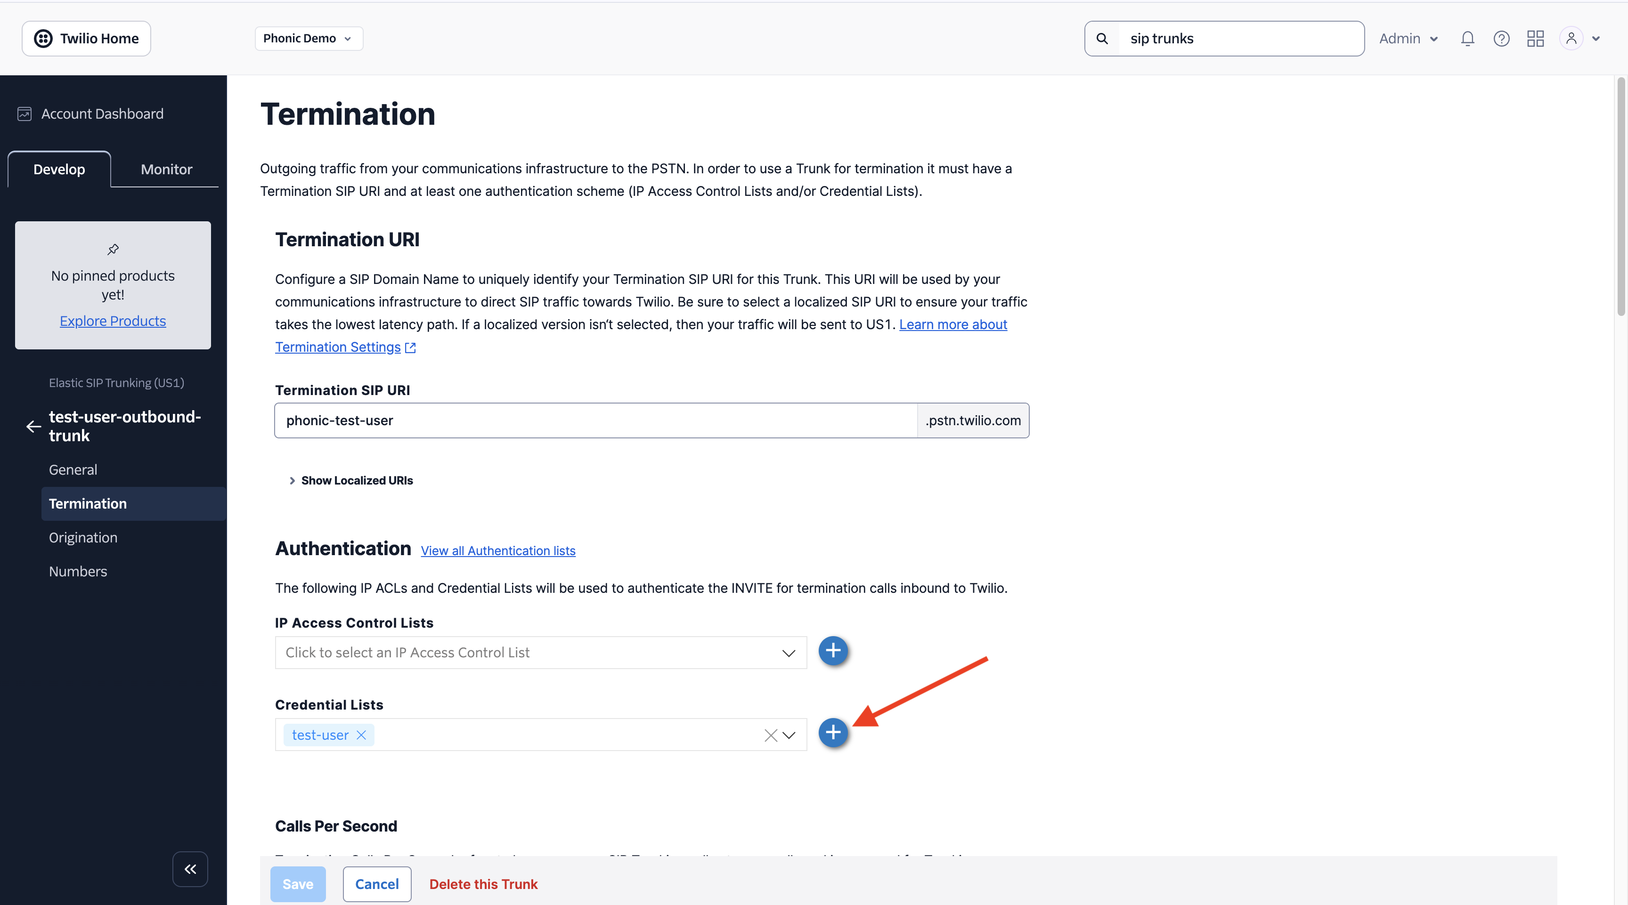Open the help question mark icon
The height and width of the screenshot is (905, 1628).
pos(1501,39)
